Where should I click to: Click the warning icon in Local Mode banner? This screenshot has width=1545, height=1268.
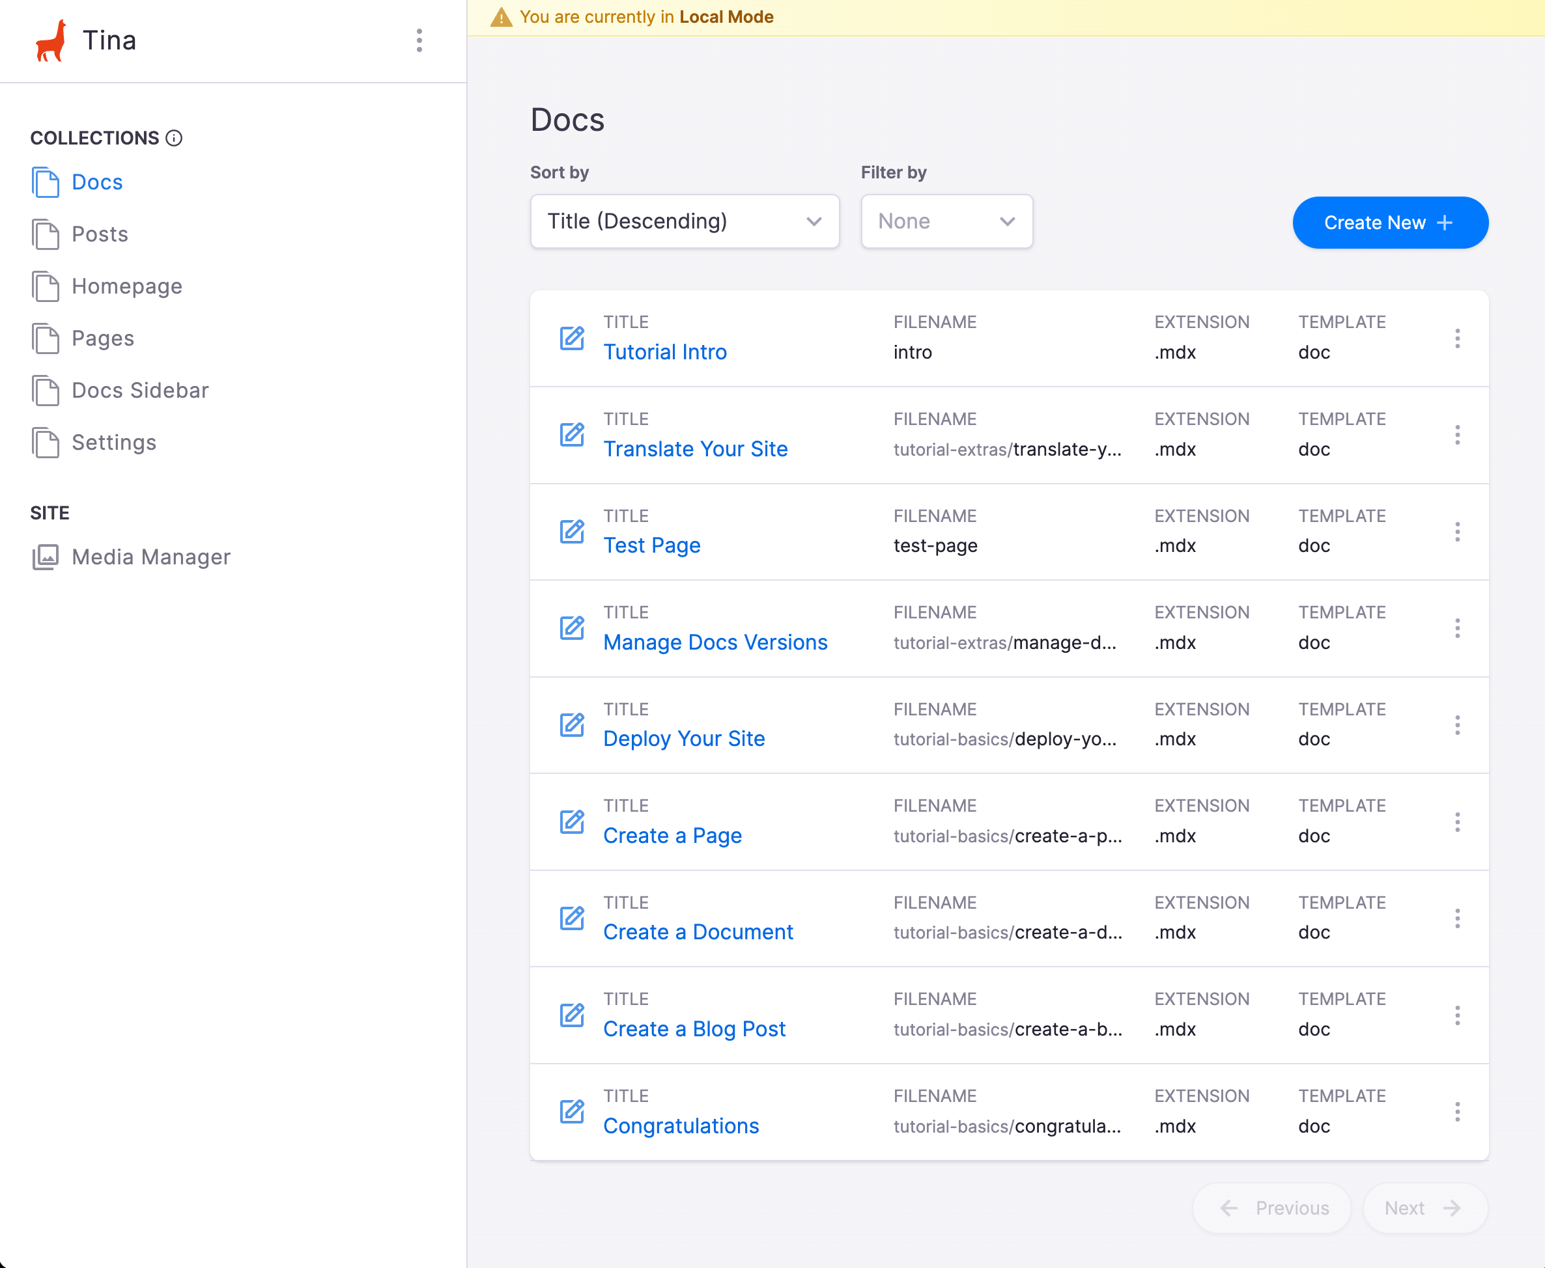[501, 17]
